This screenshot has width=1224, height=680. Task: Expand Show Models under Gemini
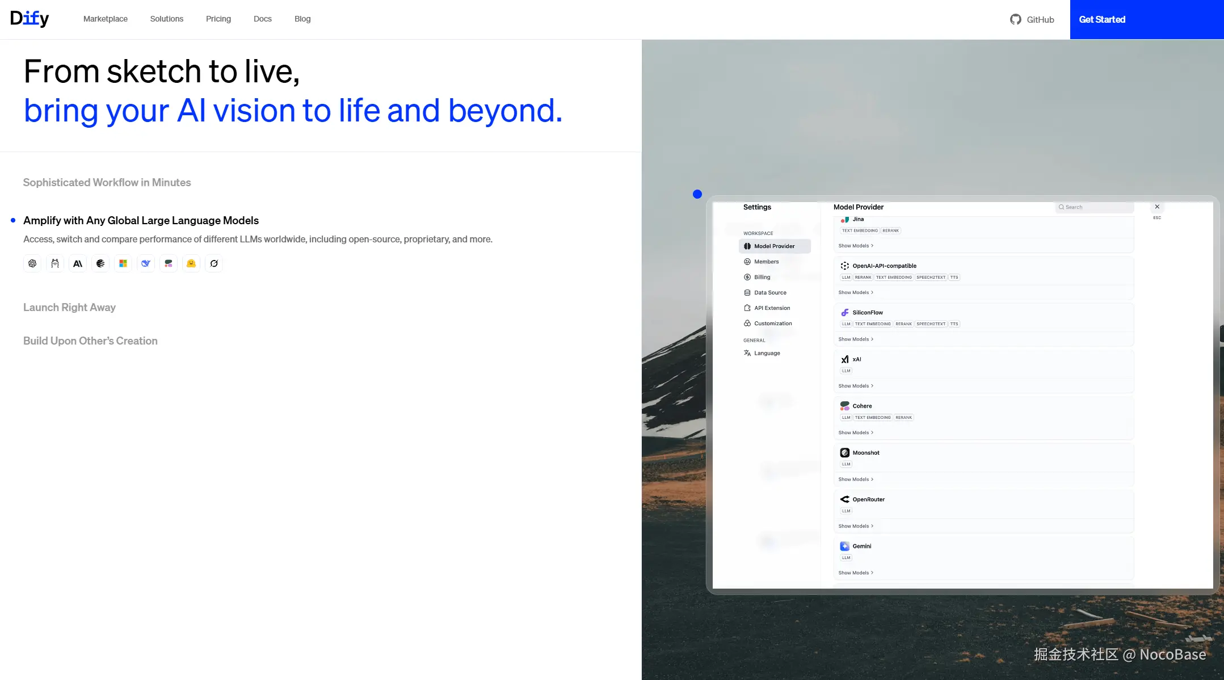pyautogui.click(x=856, y=573)
